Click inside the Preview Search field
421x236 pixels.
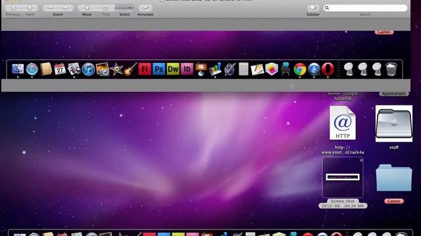pyautogui.click(x=365, y=8)
